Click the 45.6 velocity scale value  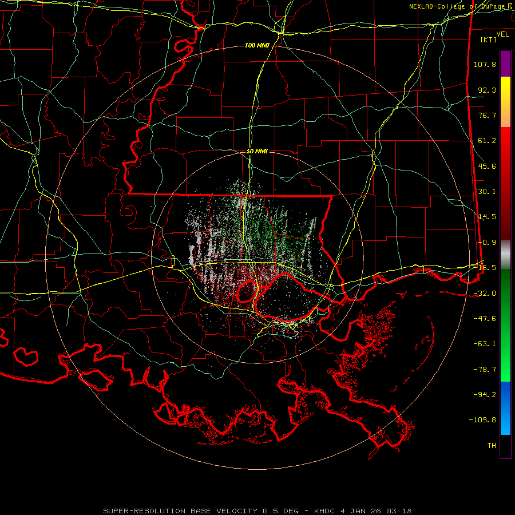(x=487, y=166)
